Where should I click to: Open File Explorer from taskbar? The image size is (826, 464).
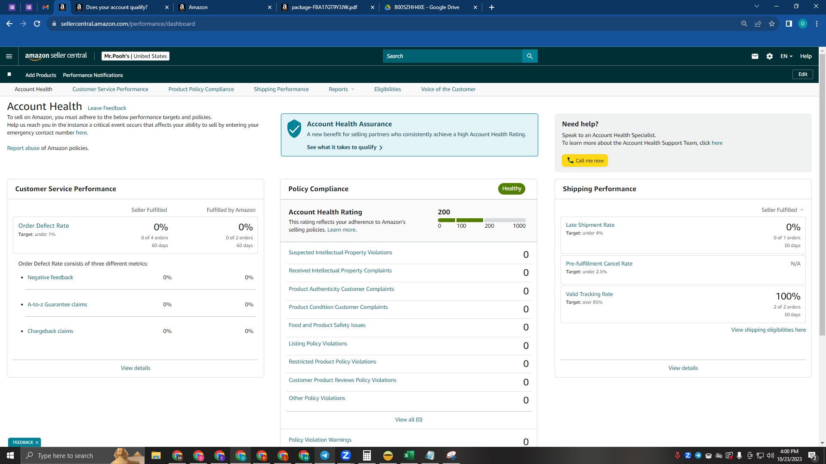156,455
